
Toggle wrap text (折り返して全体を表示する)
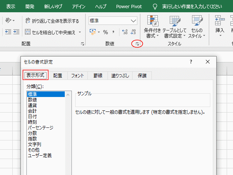pos(52,21)
